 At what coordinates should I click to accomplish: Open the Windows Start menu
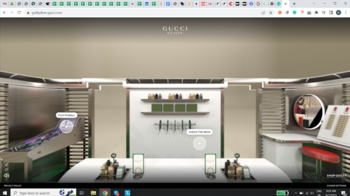tap(5, 193)
